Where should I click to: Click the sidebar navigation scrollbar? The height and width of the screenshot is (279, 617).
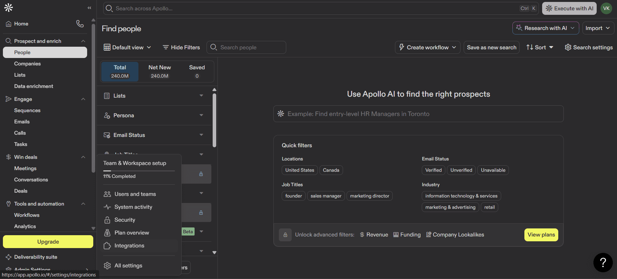pos(93,98)
